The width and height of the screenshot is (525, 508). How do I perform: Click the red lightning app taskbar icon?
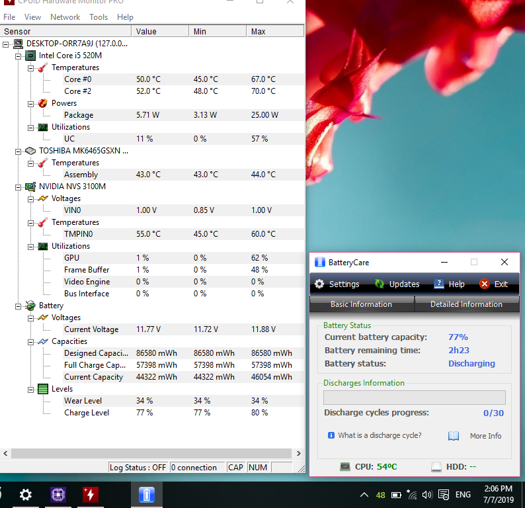pyautogui.click(x=91, y=494)
